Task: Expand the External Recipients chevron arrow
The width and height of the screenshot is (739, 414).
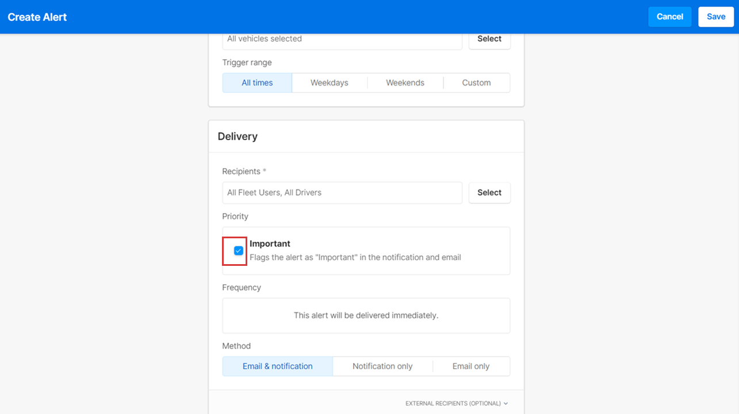Action: (x=506, y=404)
